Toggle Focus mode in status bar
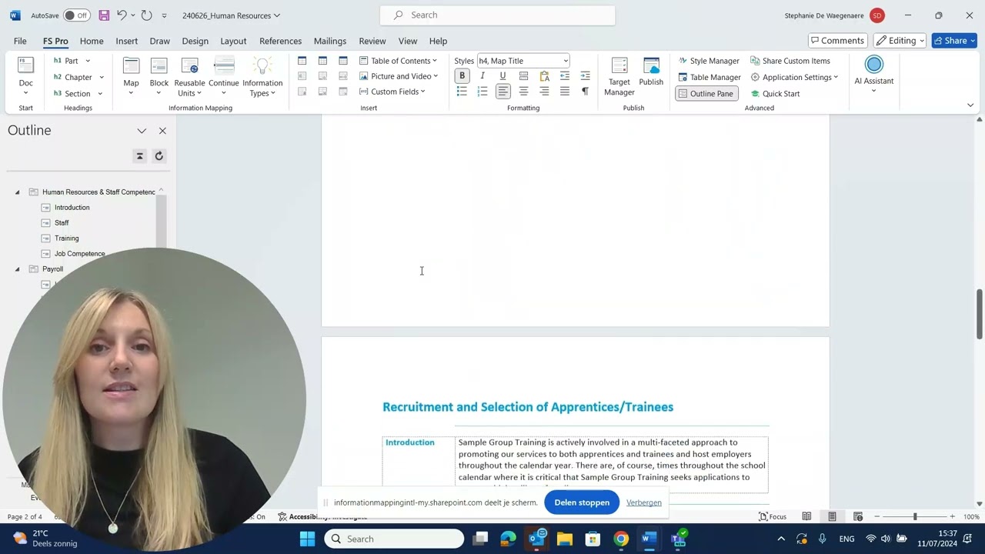Viewport: 985px width, 554px height. (x=773, y=516)
